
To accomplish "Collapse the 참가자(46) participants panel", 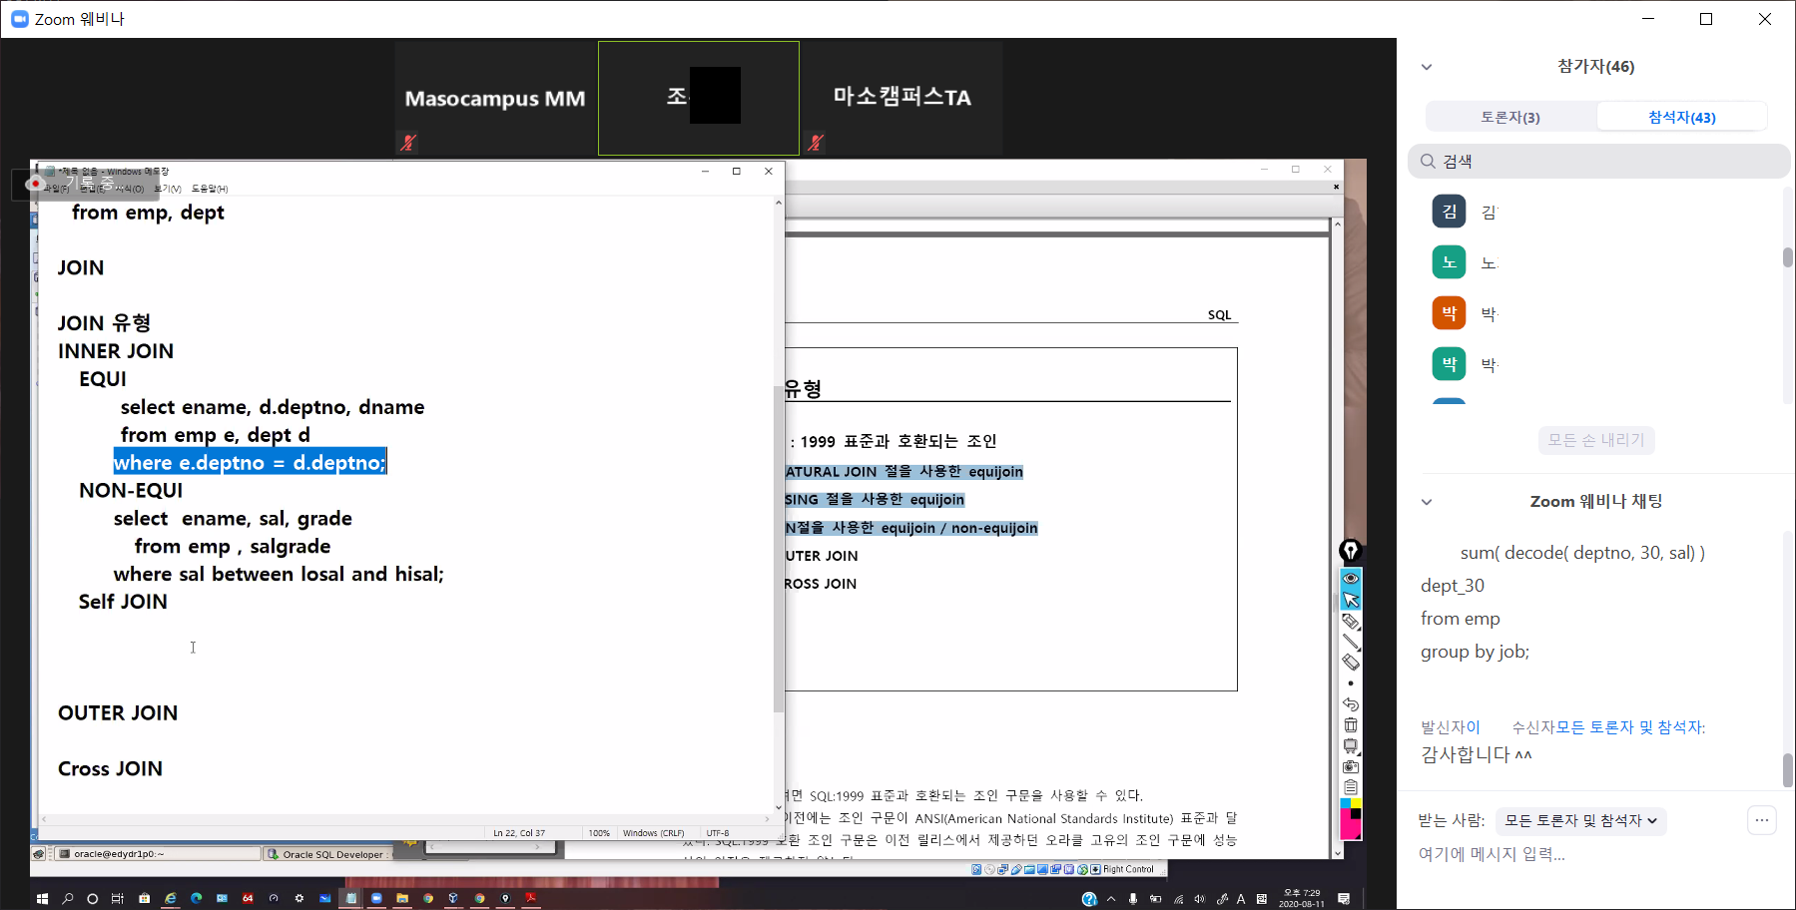I will [1427, 67].
